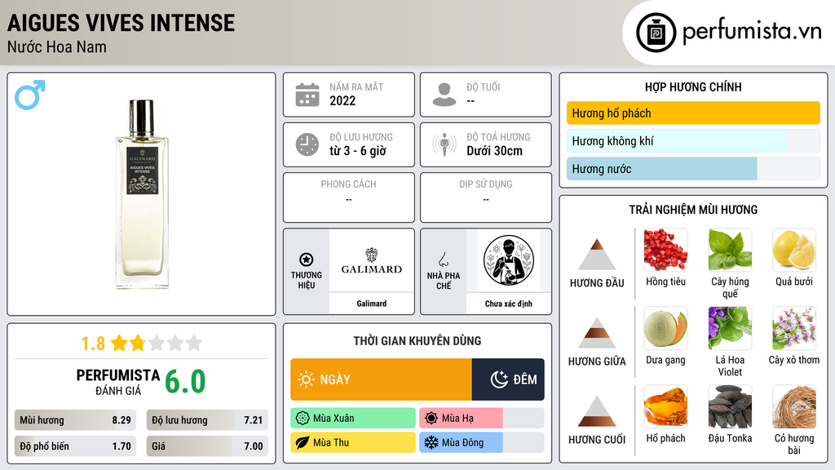Click the green 6.0 Perfumista score

click(x=185, y=382)
